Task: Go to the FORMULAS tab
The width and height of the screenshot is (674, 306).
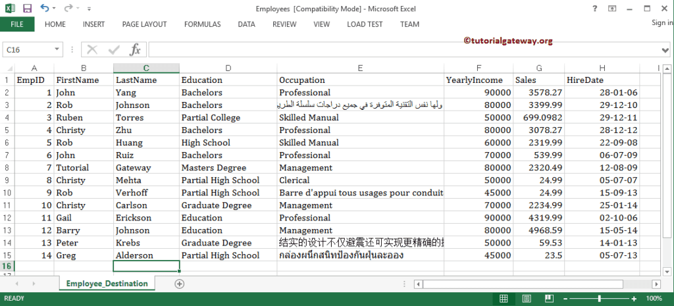Action: point(203,24)
